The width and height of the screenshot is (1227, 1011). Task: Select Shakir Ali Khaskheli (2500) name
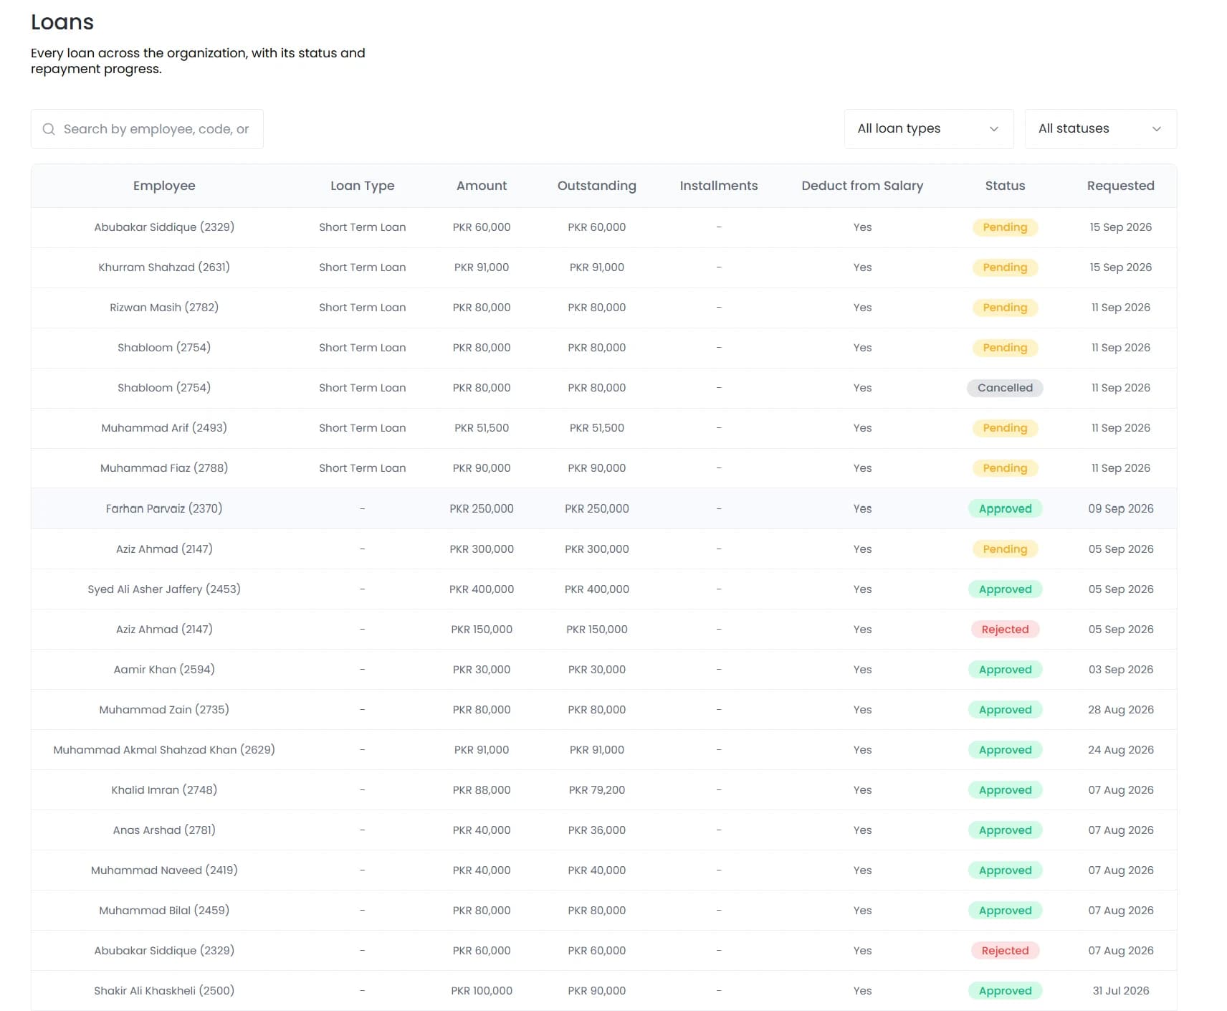click(164, 991)
